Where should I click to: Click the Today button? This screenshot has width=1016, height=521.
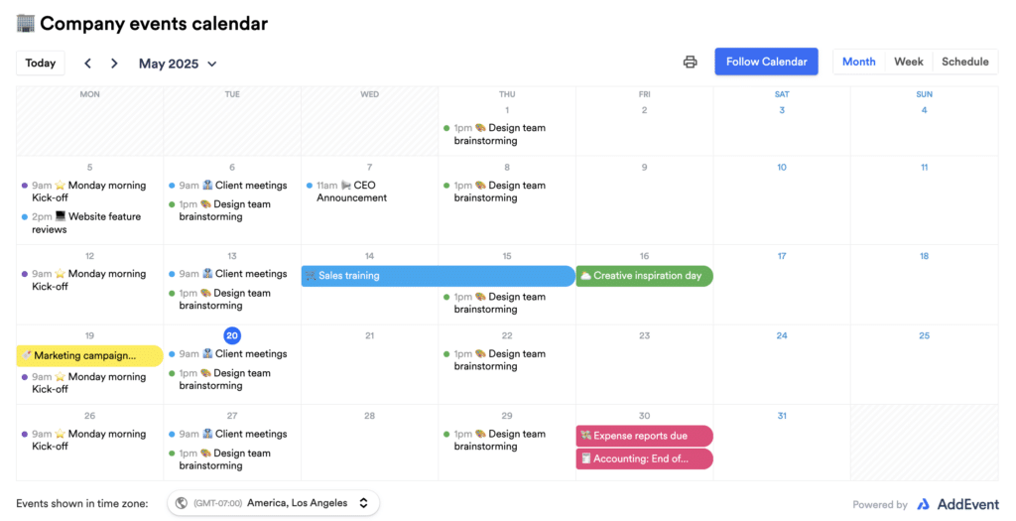[41, 64]
